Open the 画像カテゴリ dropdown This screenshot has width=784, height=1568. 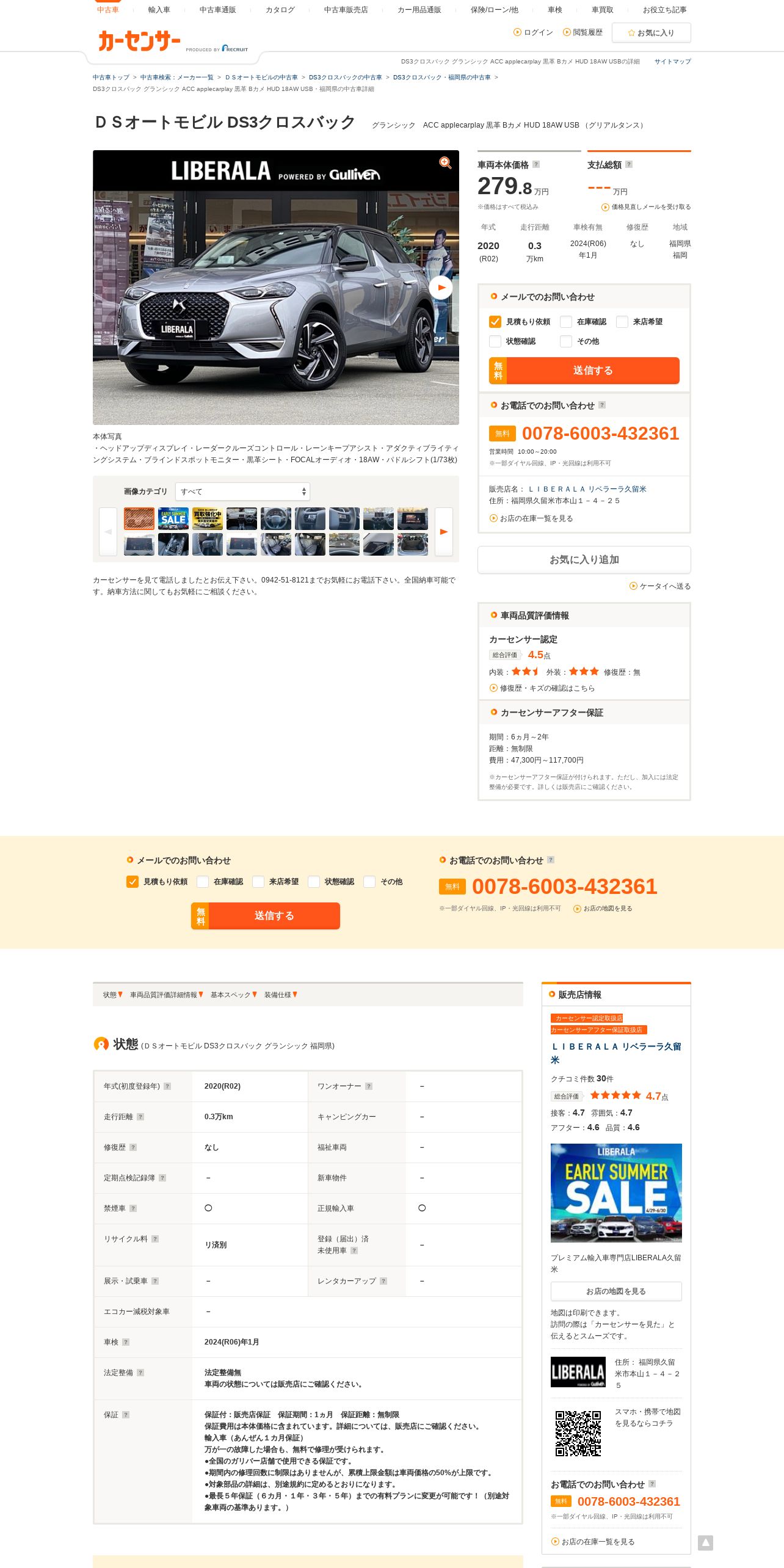(242, 492)
